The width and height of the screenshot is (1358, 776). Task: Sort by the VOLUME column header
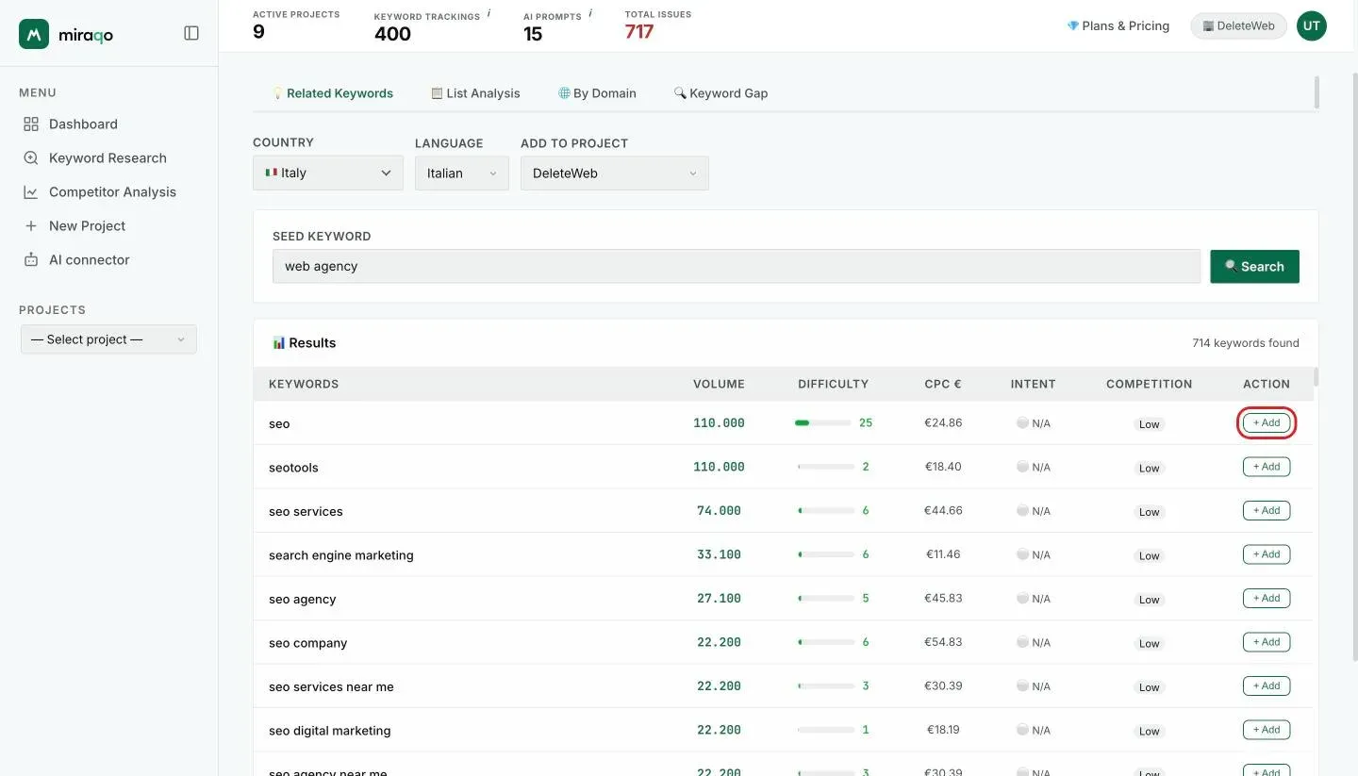click(x=719, y=384)
